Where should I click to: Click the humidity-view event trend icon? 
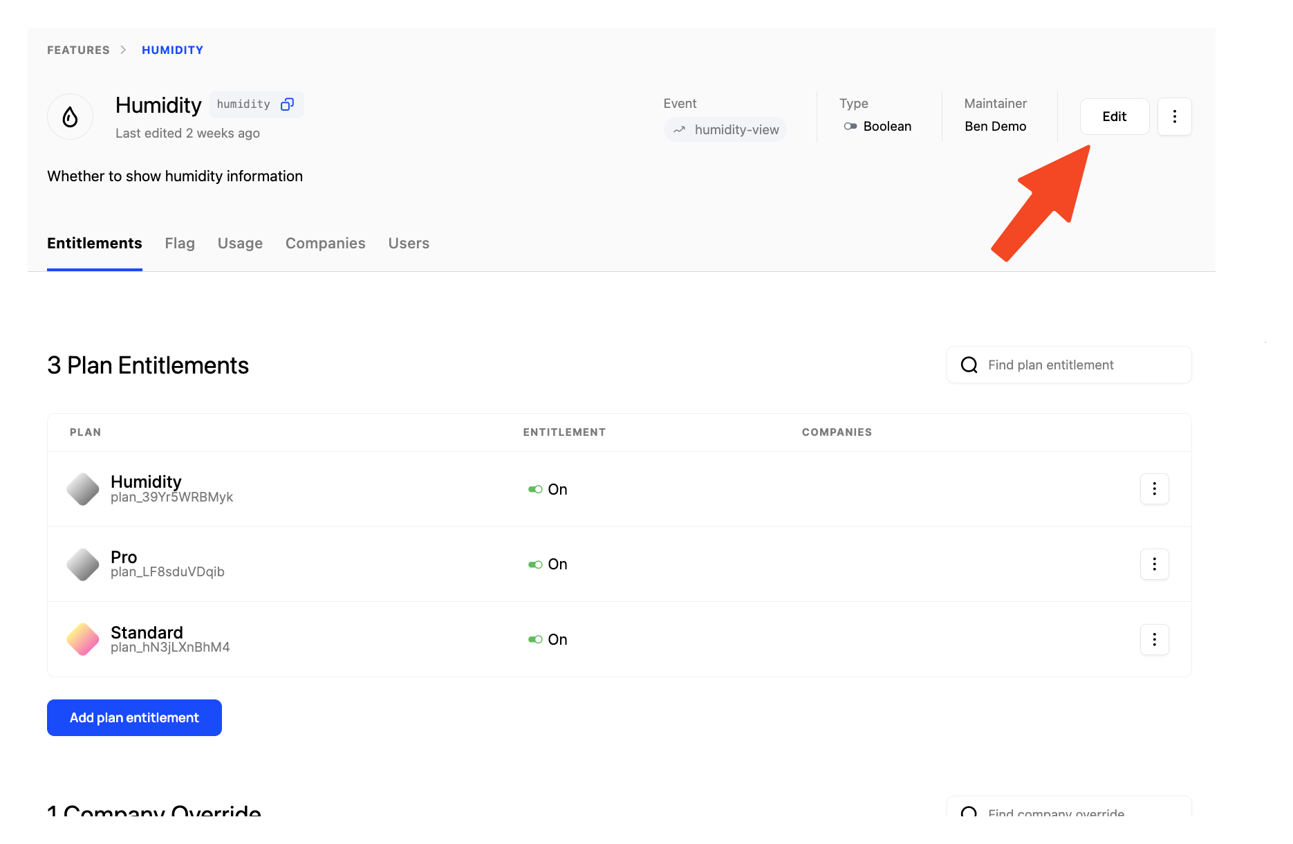pyautogui.click(x=680, y=129)
